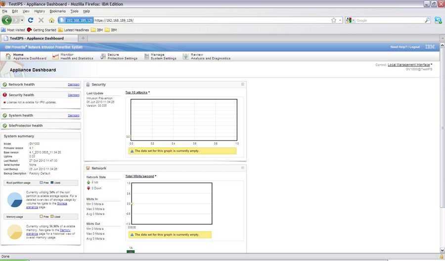The height and width of the screenshot is (261, 445).
Task: Click the SiteProtector health status icon
Action: click(5, 126)
